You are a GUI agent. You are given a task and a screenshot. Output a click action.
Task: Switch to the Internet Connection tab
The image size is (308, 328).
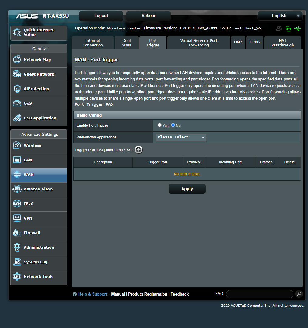pyautogui.click(x=93, y=43)
